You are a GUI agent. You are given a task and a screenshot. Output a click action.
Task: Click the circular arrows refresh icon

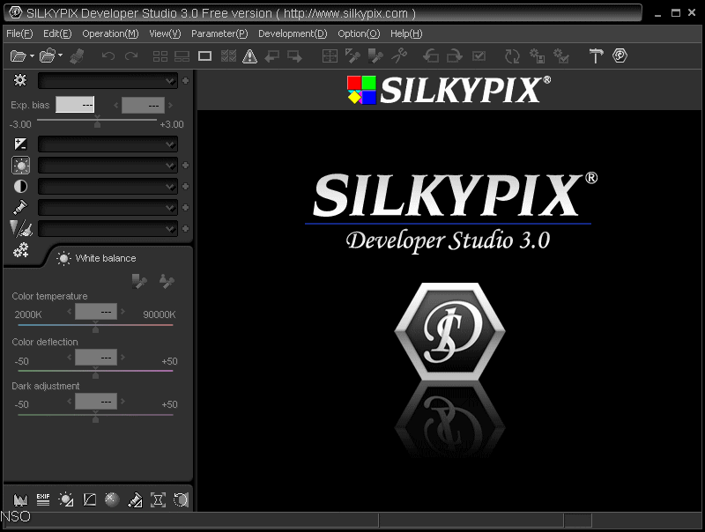pyautogui.click(x=512, y=56)
